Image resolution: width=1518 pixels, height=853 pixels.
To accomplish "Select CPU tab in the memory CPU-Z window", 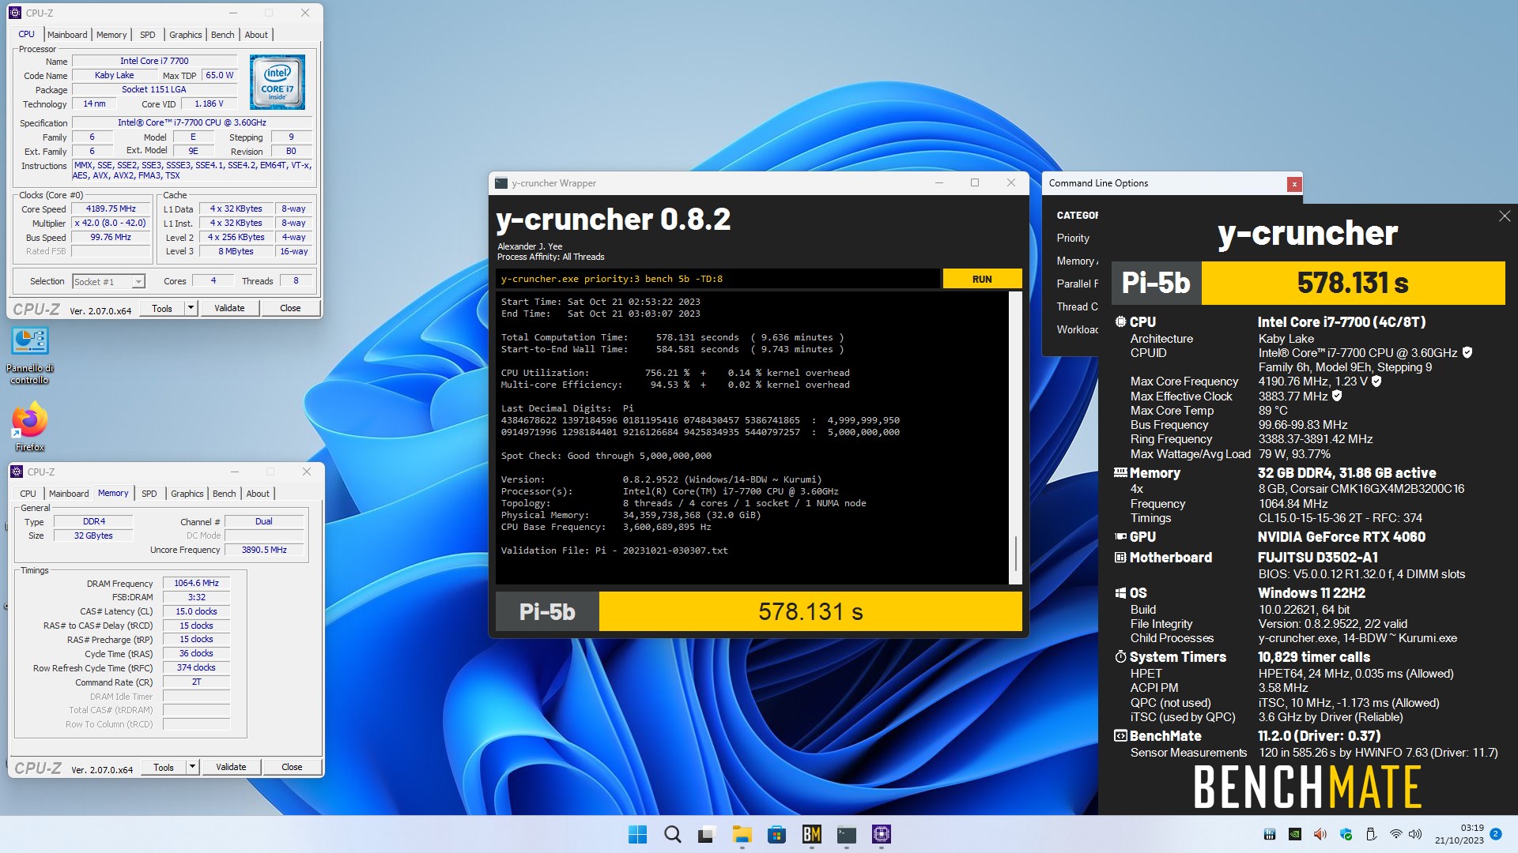I will coord(28,494).
